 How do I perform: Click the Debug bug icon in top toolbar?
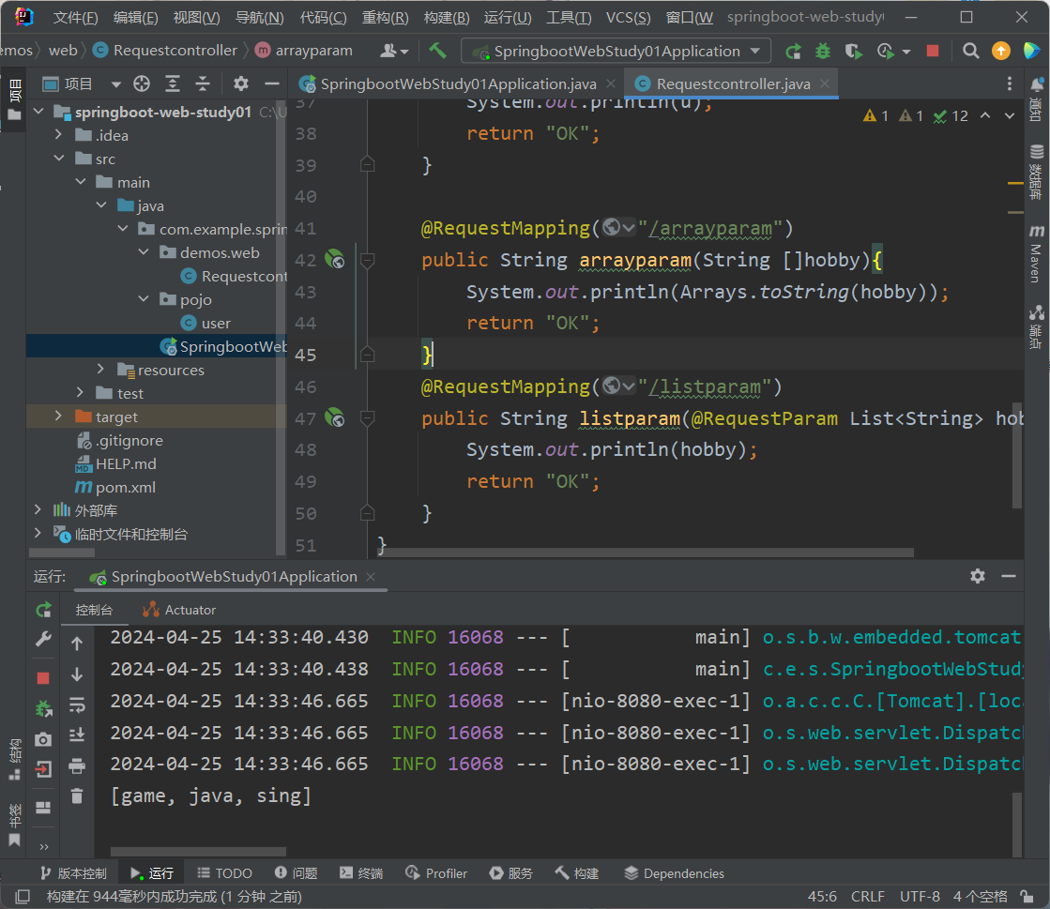pyautogui.click(x=823, y=51)
